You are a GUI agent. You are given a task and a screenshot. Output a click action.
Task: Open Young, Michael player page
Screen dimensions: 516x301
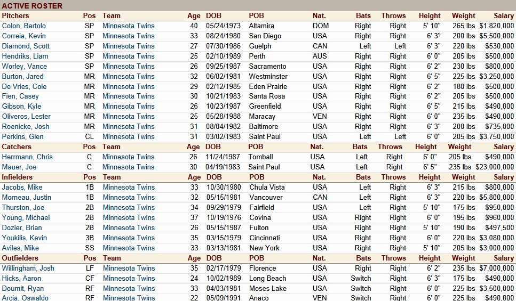click(26, 218)
